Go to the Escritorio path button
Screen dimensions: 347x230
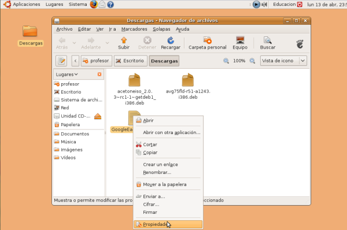tap(131, 61)
